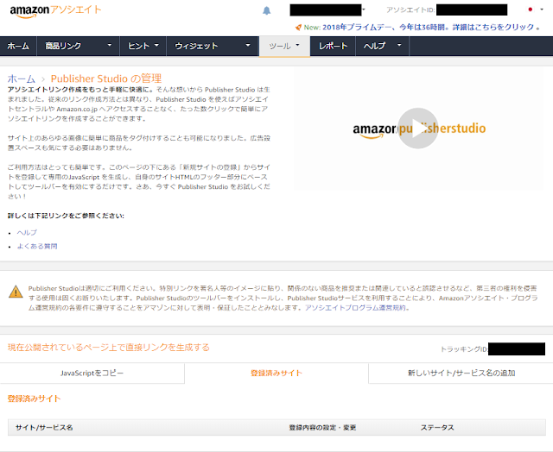Open the よくある質問 link
The image size is (553, 452).
(37, 246)
